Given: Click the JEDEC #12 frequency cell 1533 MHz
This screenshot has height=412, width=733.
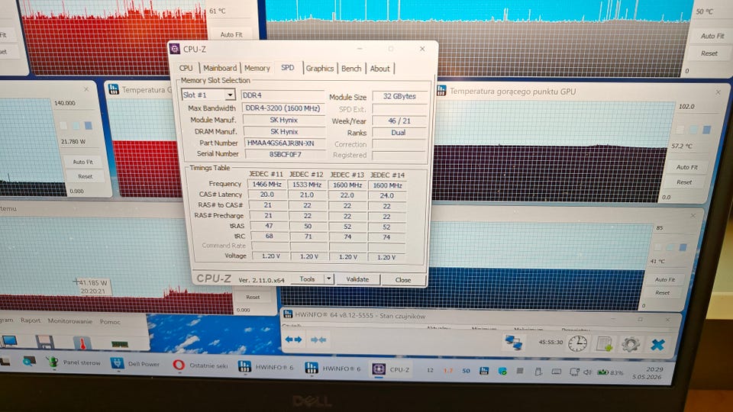Looking at the screenshot, I should tap(307, 185).
